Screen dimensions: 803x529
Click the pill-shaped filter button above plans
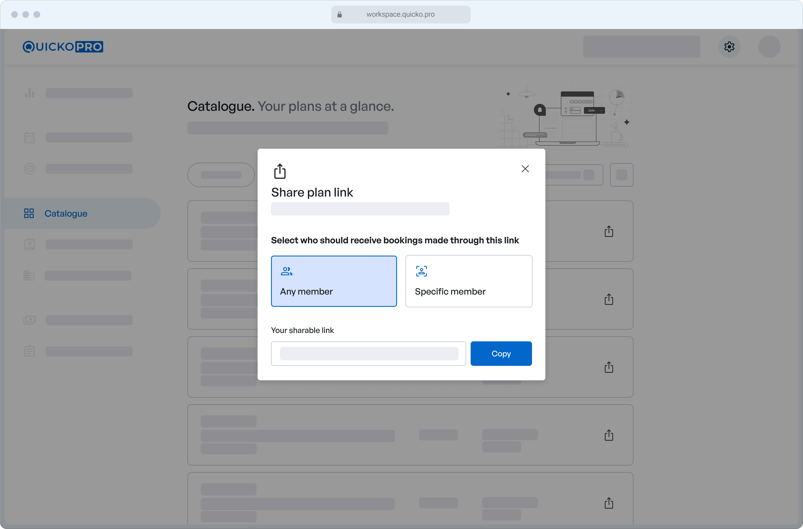(x=221, y=175)
